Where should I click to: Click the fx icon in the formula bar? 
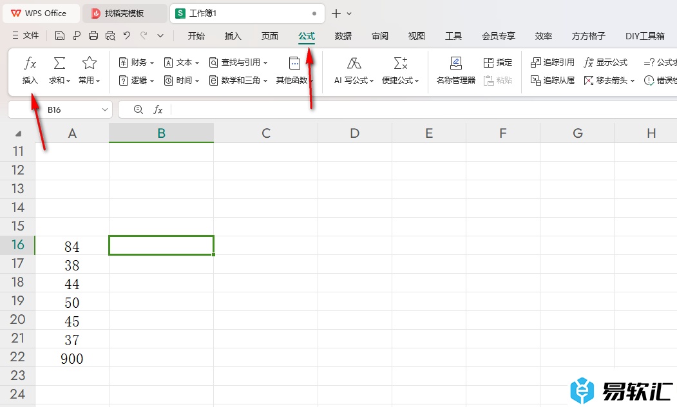click(x=158, y=109)
